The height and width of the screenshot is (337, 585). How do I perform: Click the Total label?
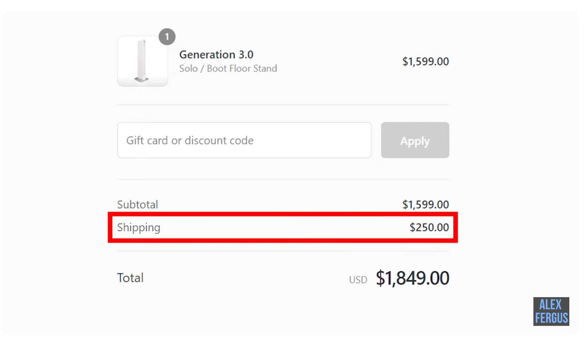pos(130,278)
